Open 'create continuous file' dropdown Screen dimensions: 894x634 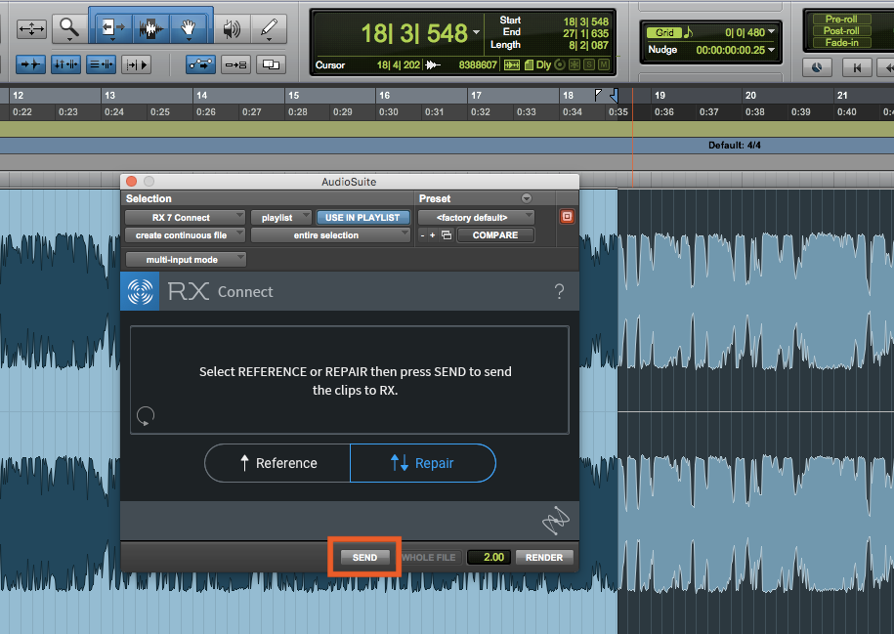pos(185,234)
